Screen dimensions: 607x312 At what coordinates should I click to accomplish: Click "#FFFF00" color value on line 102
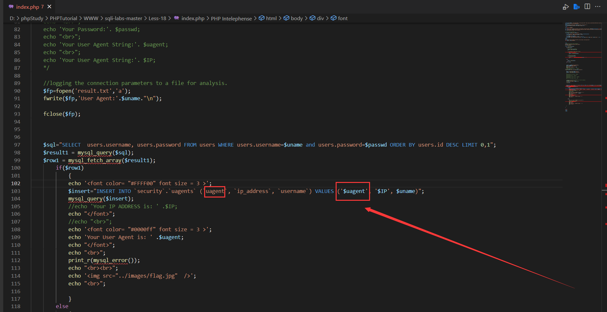click(x=142, y=184)
